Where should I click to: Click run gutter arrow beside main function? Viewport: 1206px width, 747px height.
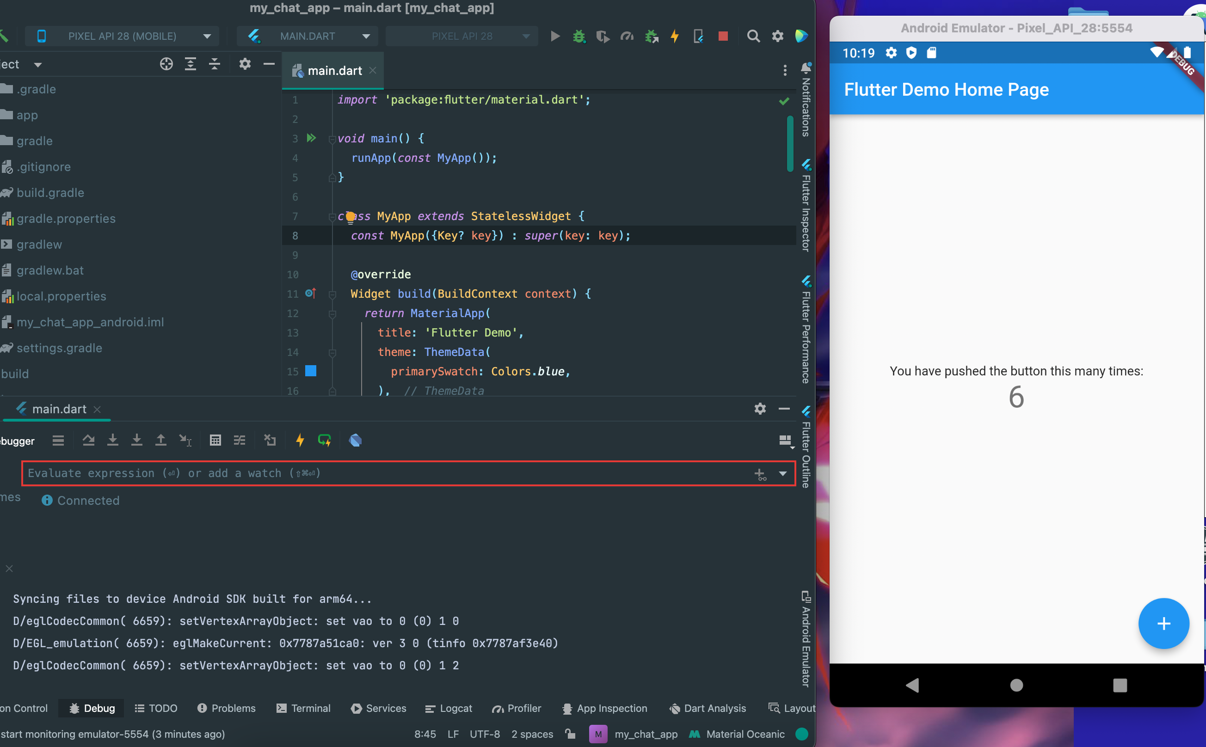(x=311, y=138)
